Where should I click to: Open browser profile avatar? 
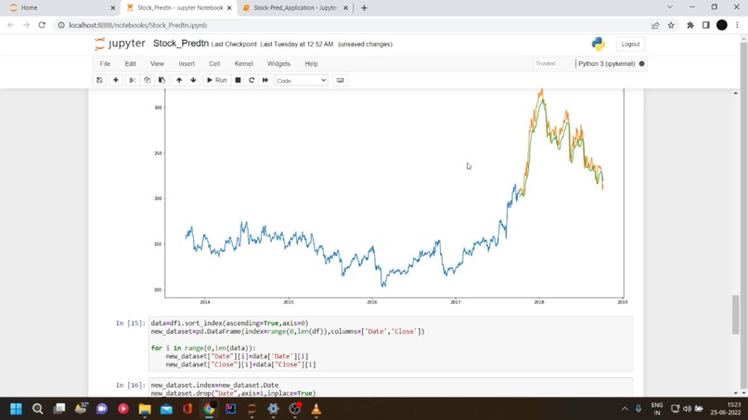tap(722, 25)
